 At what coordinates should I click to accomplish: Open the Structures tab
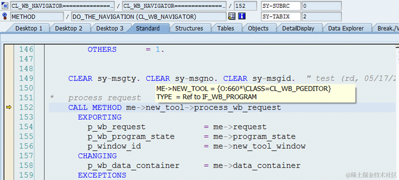coord(189,28)
